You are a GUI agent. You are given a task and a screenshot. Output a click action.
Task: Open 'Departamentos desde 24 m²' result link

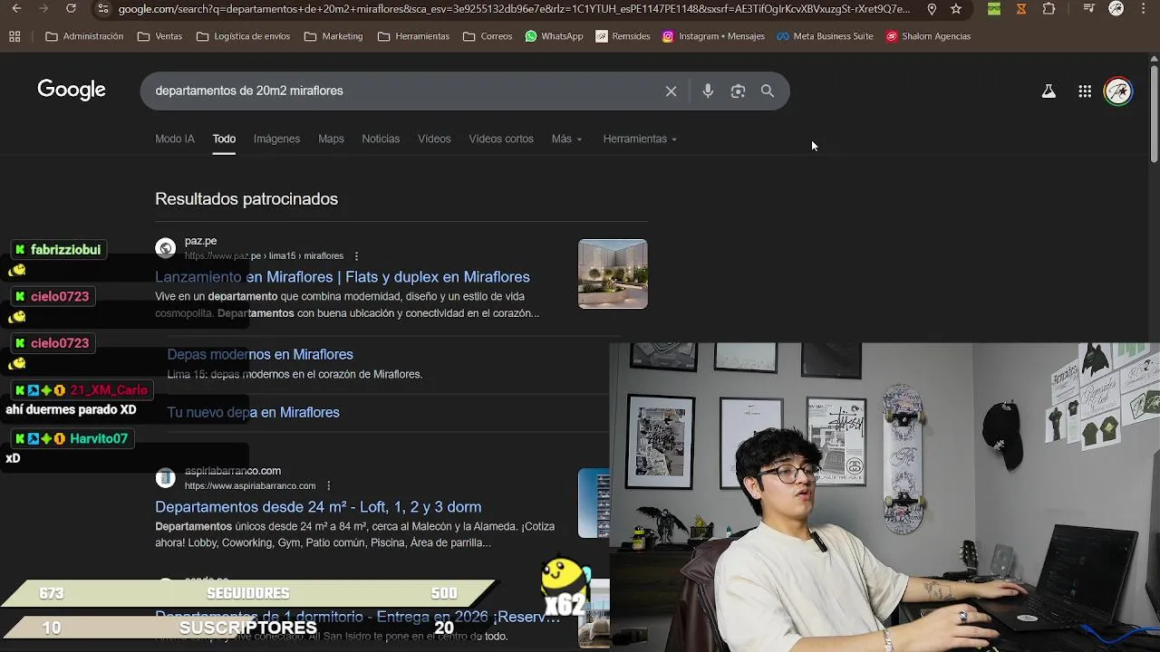point(318,507)
